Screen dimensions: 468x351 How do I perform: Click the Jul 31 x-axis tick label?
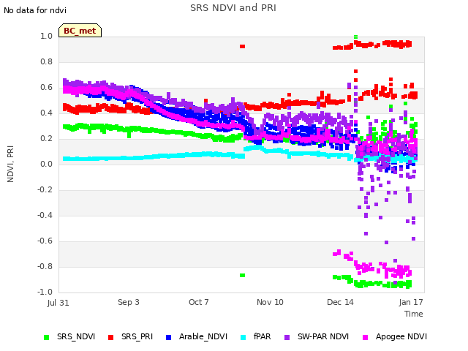click(58, 303)
